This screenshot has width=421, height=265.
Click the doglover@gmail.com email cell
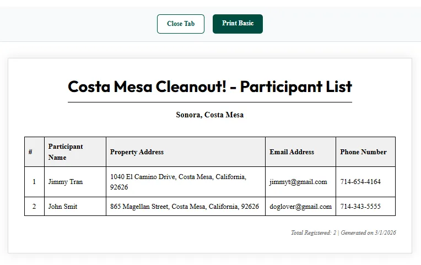300,207
